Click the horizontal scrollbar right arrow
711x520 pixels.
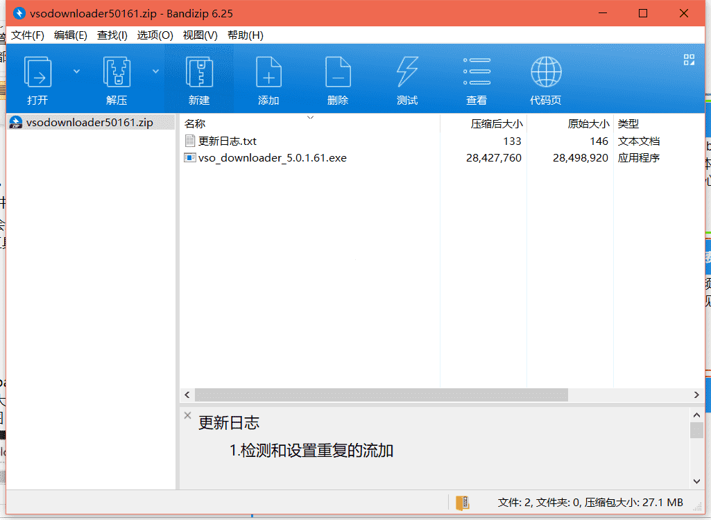click(696, 395)
